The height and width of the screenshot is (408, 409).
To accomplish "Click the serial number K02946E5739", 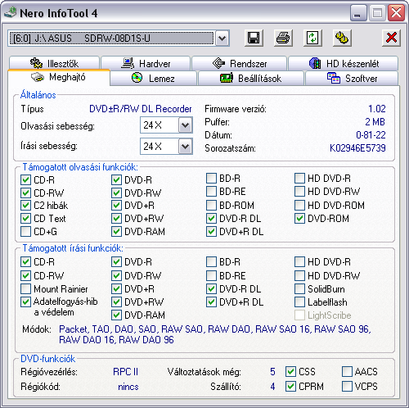I will pos(357,148).
